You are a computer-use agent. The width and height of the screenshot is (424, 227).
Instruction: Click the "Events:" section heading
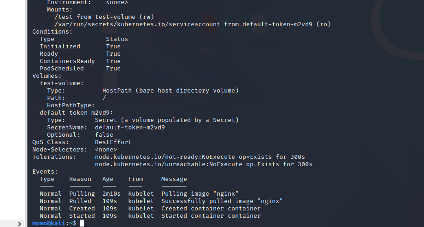(x=45, y=172)
